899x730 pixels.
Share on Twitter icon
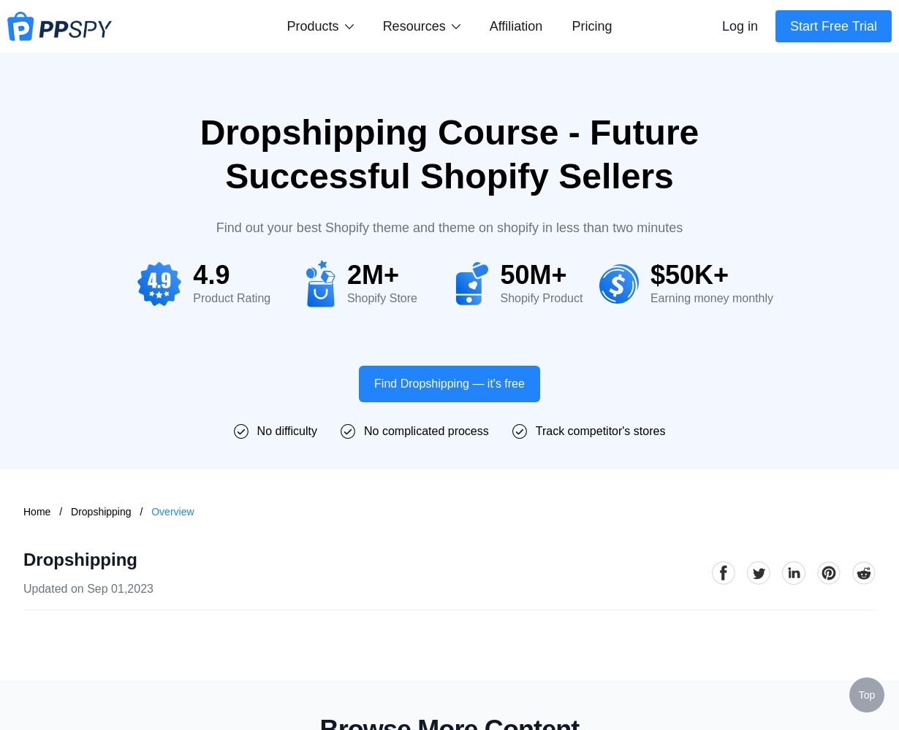pyautogui.click(x=759, y=573)
